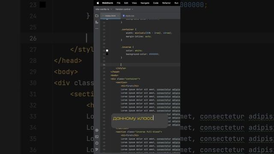Viewport: 274px width, 154px height.
Task: Click the div class="container" line
Action: (125, 79)
